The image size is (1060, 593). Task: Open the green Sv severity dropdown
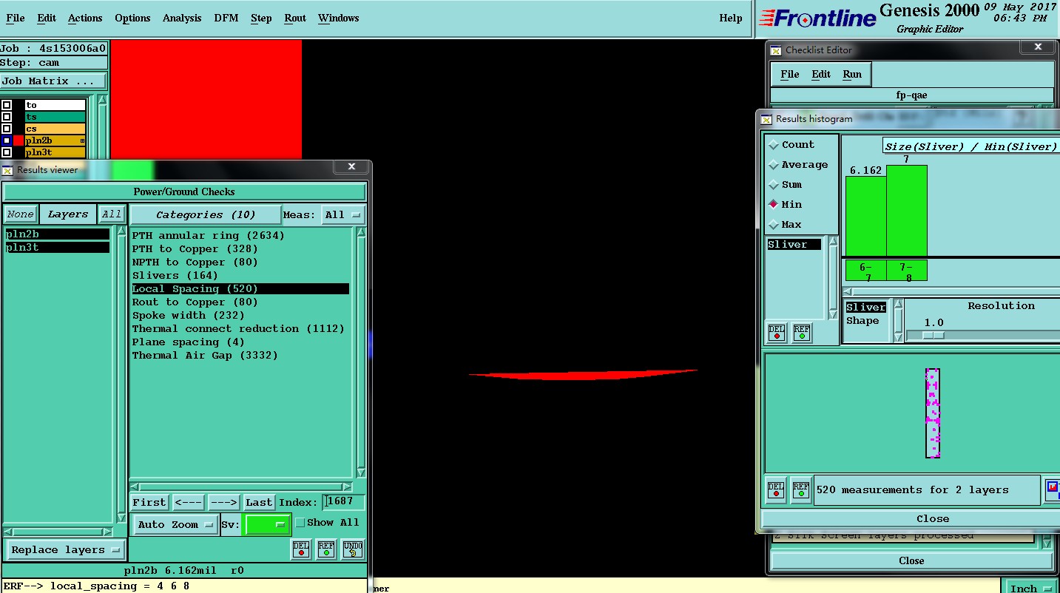pos(267,524)
